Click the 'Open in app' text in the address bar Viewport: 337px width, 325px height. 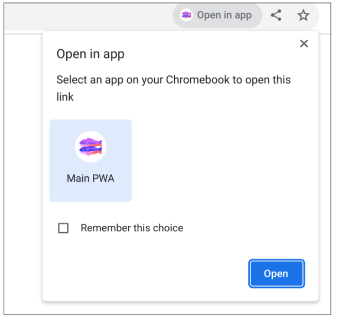(224, 15)
